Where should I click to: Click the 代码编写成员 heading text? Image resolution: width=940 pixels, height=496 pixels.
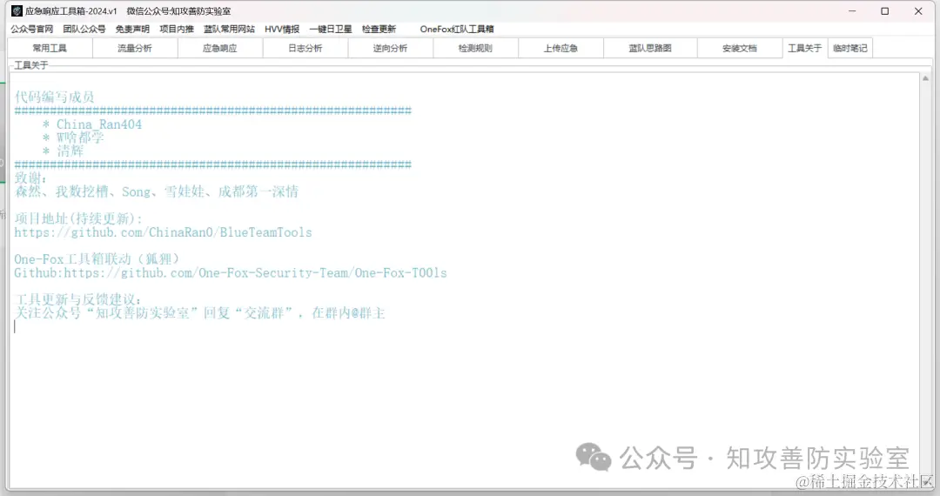55,97
